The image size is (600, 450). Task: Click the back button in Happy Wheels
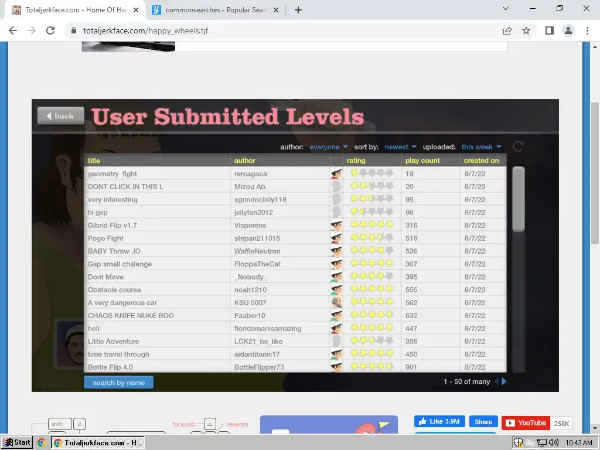coord(61,116)
